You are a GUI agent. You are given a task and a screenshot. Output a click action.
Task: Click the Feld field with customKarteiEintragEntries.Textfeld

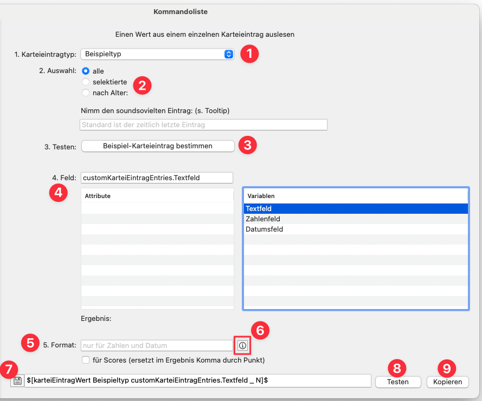[x=157, y=178]
